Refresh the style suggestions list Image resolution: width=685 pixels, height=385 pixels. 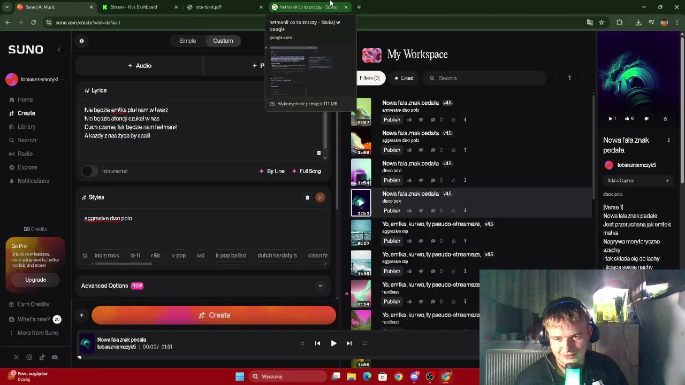pos(85,256)
